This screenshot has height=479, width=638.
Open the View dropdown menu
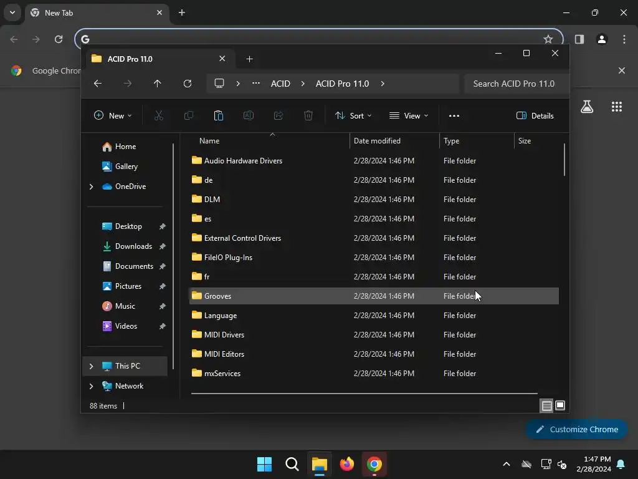coord(409,115)
